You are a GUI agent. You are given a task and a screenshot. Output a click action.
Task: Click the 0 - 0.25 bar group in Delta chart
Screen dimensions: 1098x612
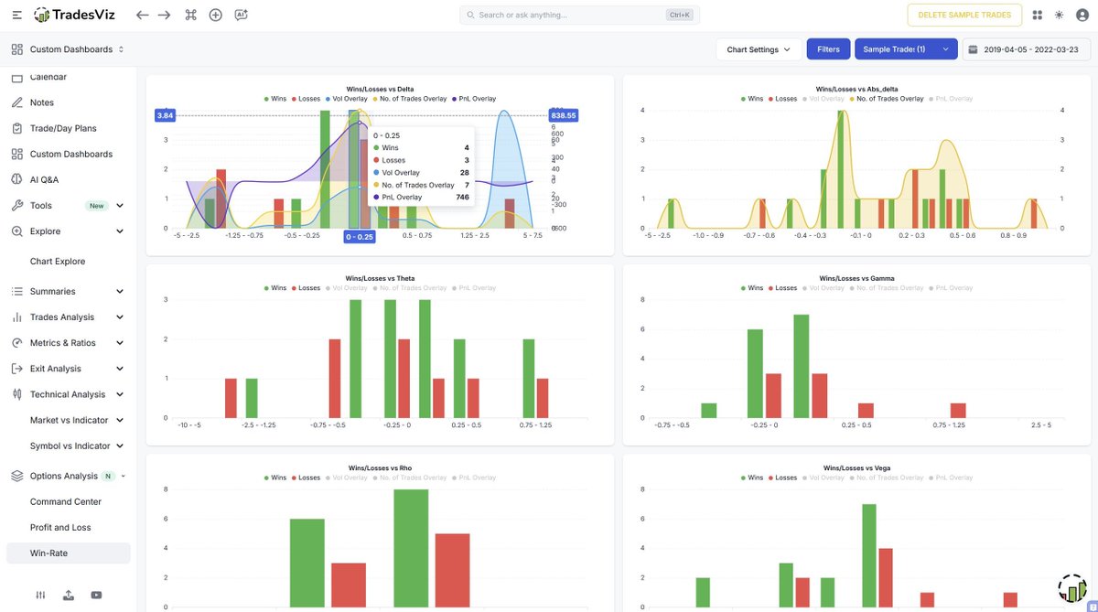359,170
